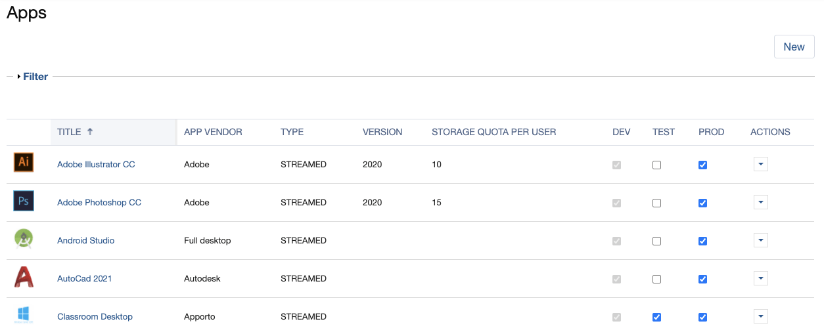Screen dimensions: 824x334
Task: Enable TEST checkbox for Adobe Illustrator CC
Action: (656, 165)
